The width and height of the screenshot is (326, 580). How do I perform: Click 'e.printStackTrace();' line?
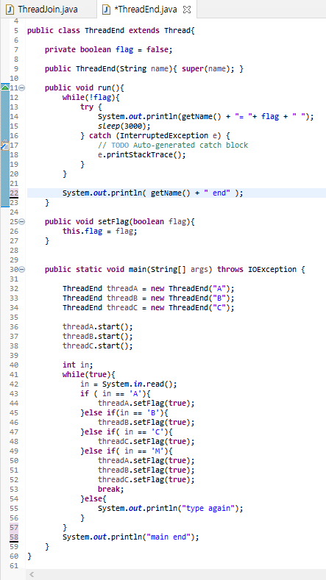pyautogui.click(x=142, y=155)
